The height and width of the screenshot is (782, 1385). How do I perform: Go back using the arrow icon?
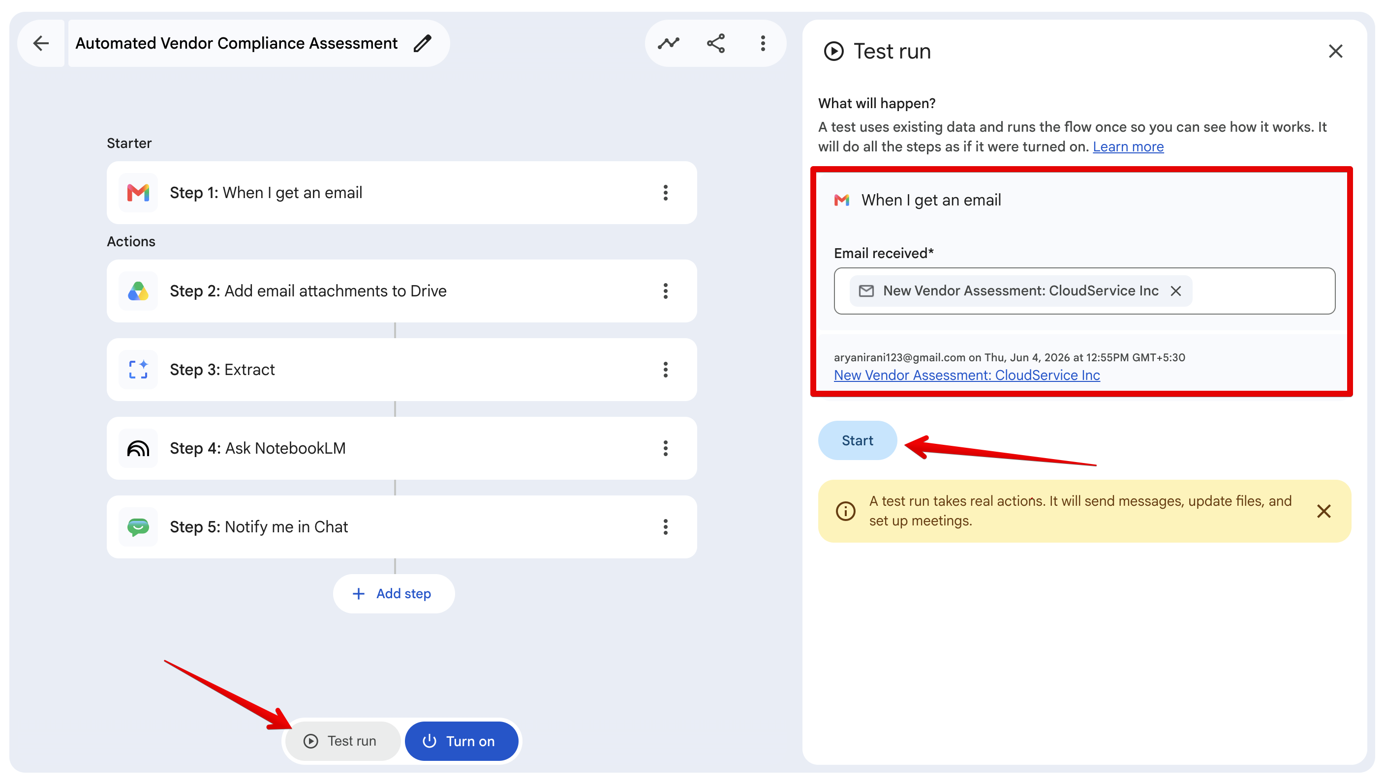[x=41, y=44]
